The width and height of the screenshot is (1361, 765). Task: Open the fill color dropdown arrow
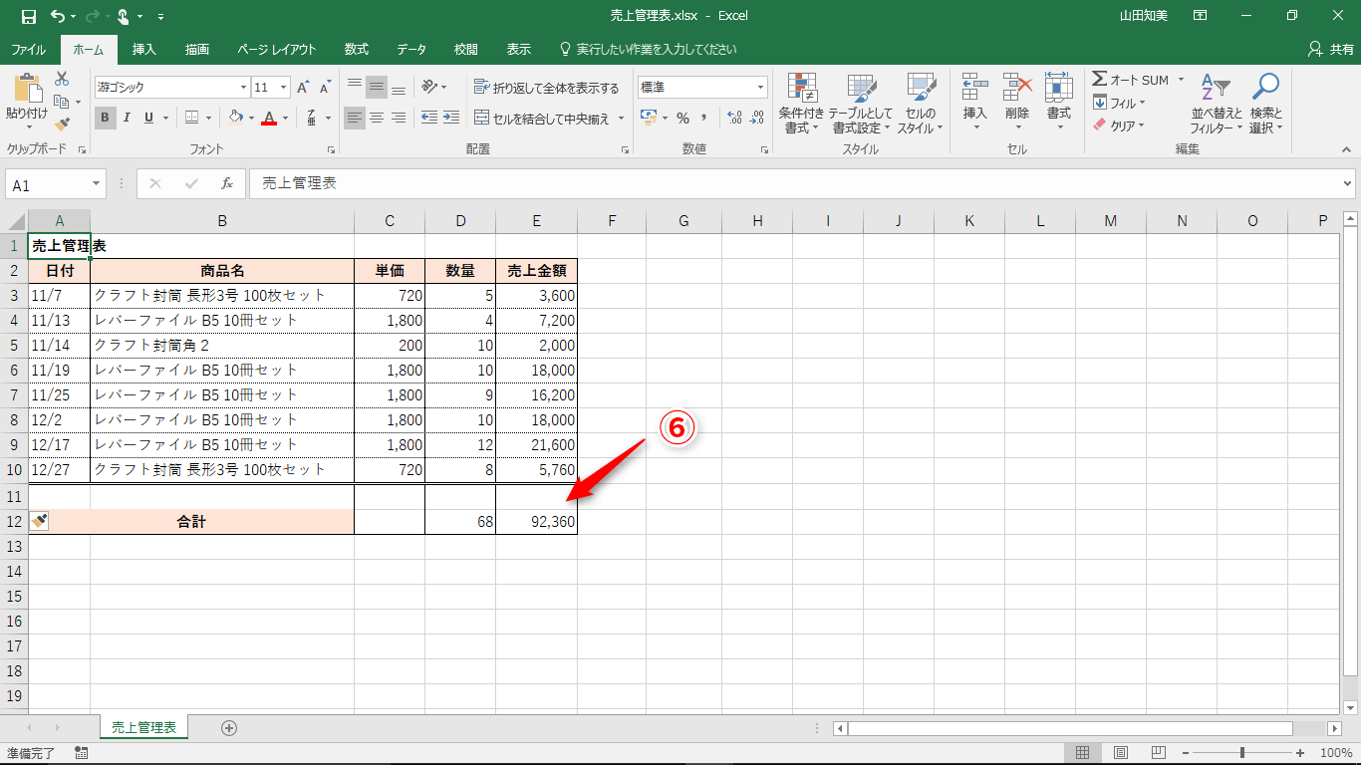coord(251,118)
